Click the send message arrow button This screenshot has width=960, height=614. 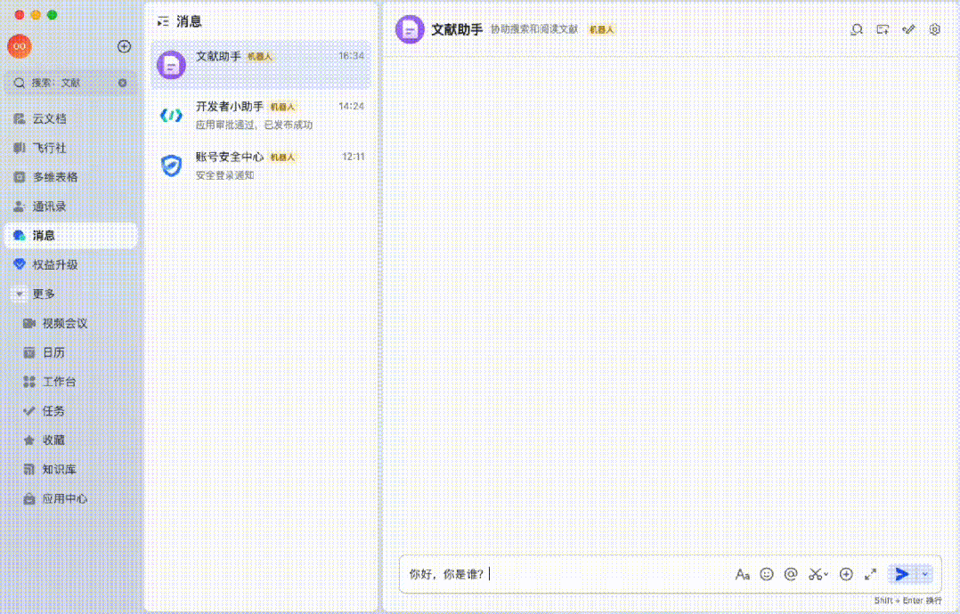tap(901, 574)
